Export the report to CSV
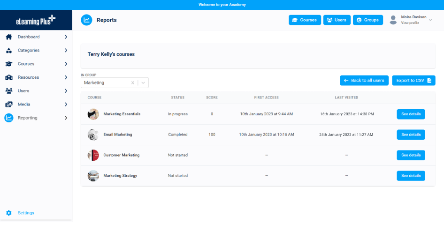 point(413,80)
